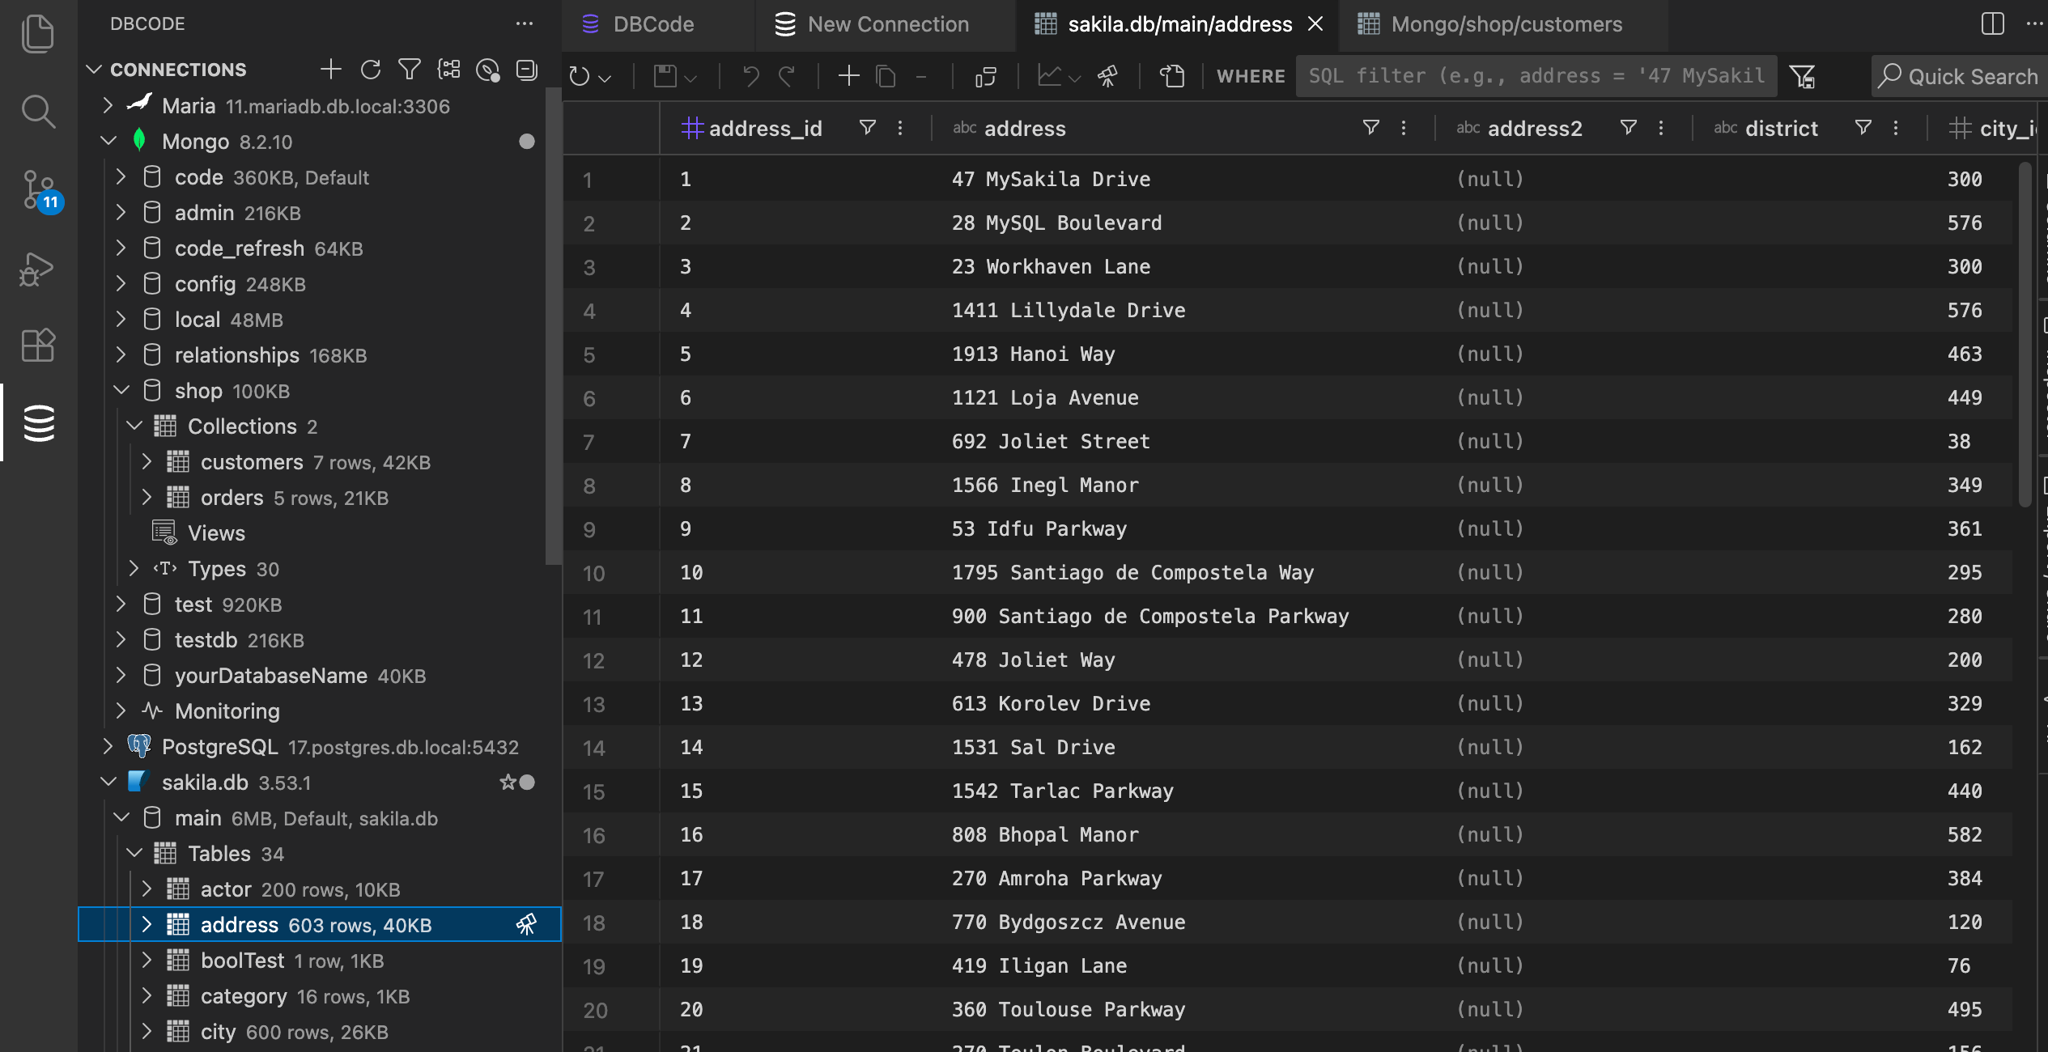Image resolution: width=2048 pixels, height=1052 pixels.
Task: Click the group-connections tree icon in Connections header
Action: click(x=448, y=70)
